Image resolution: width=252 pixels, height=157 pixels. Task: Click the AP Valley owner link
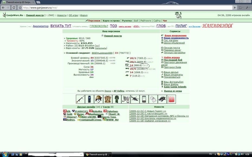(119, 91)
